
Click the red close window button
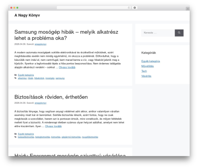click(x=11, y=8)
